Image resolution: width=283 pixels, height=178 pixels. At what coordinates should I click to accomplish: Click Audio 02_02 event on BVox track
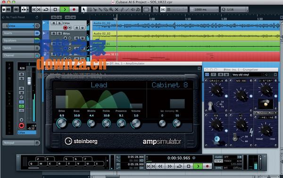(186, 36)
